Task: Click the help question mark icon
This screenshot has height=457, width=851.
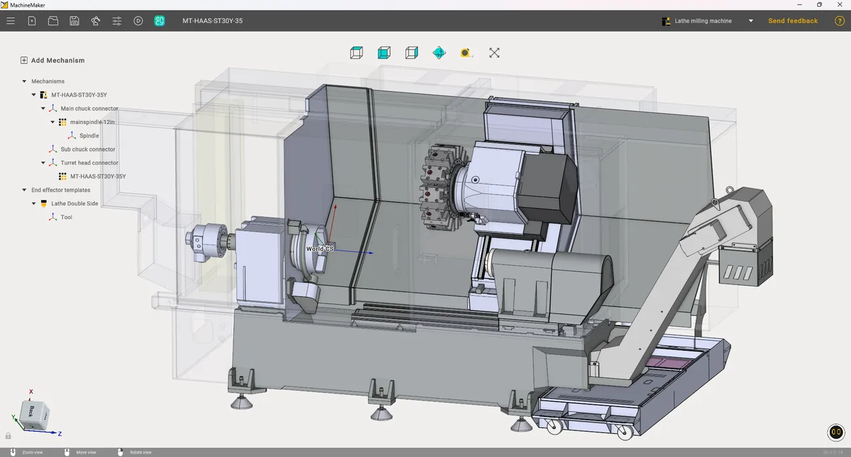Action: click(x=840, y=21)
